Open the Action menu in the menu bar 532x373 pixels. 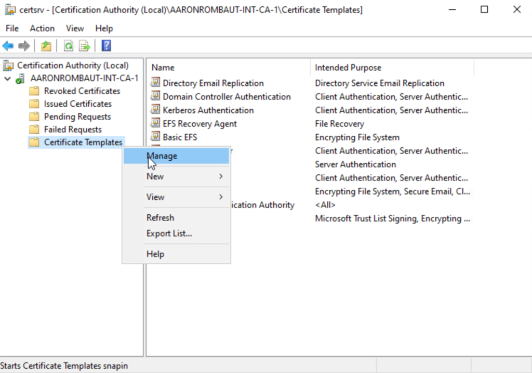pyautogui.click(x=42, y=29)
